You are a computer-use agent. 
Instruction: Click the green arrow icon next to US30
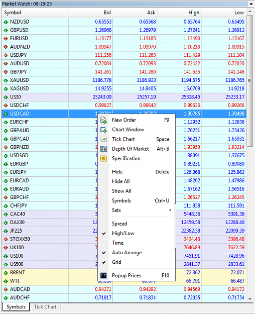pos(6,97)
